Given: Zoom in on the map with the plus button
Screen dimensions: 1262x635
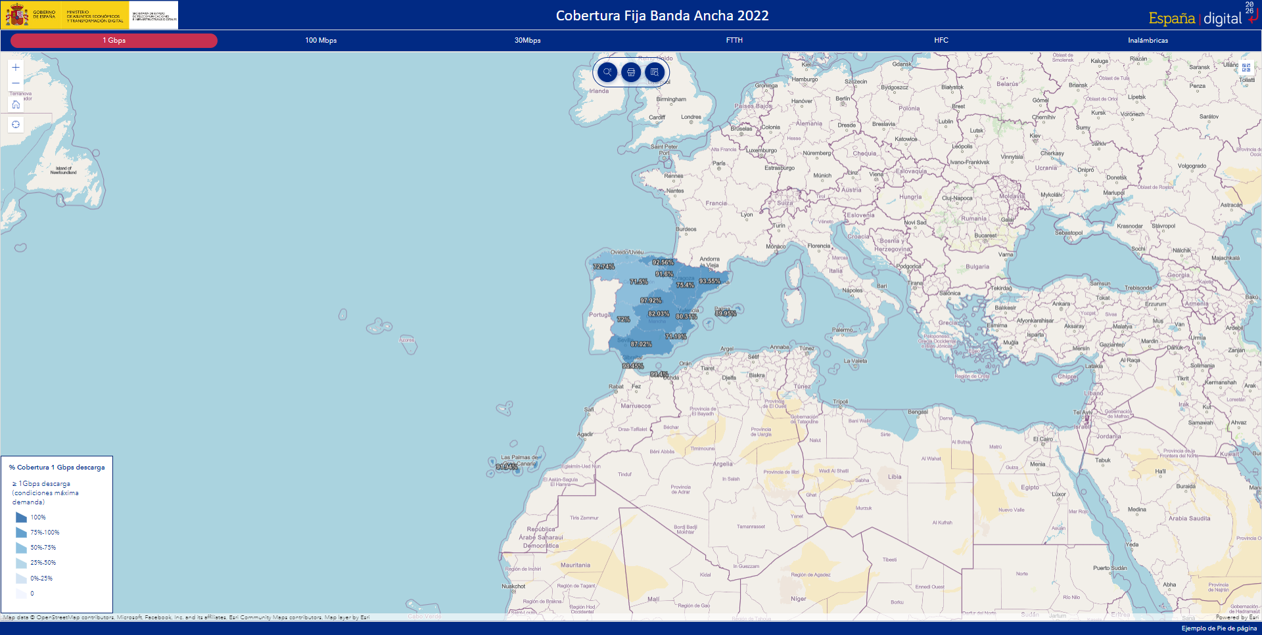Looking at the screenshot, I should pyautogui.click(x=16, y=68).
